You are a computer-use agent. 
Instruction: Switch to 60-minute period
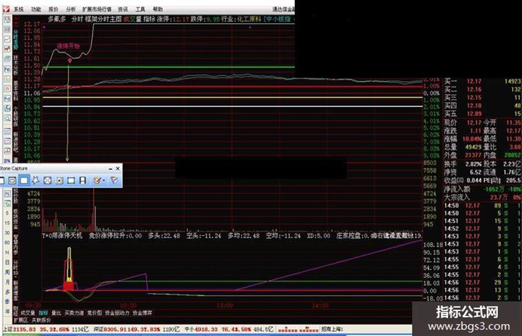point(7,243)
